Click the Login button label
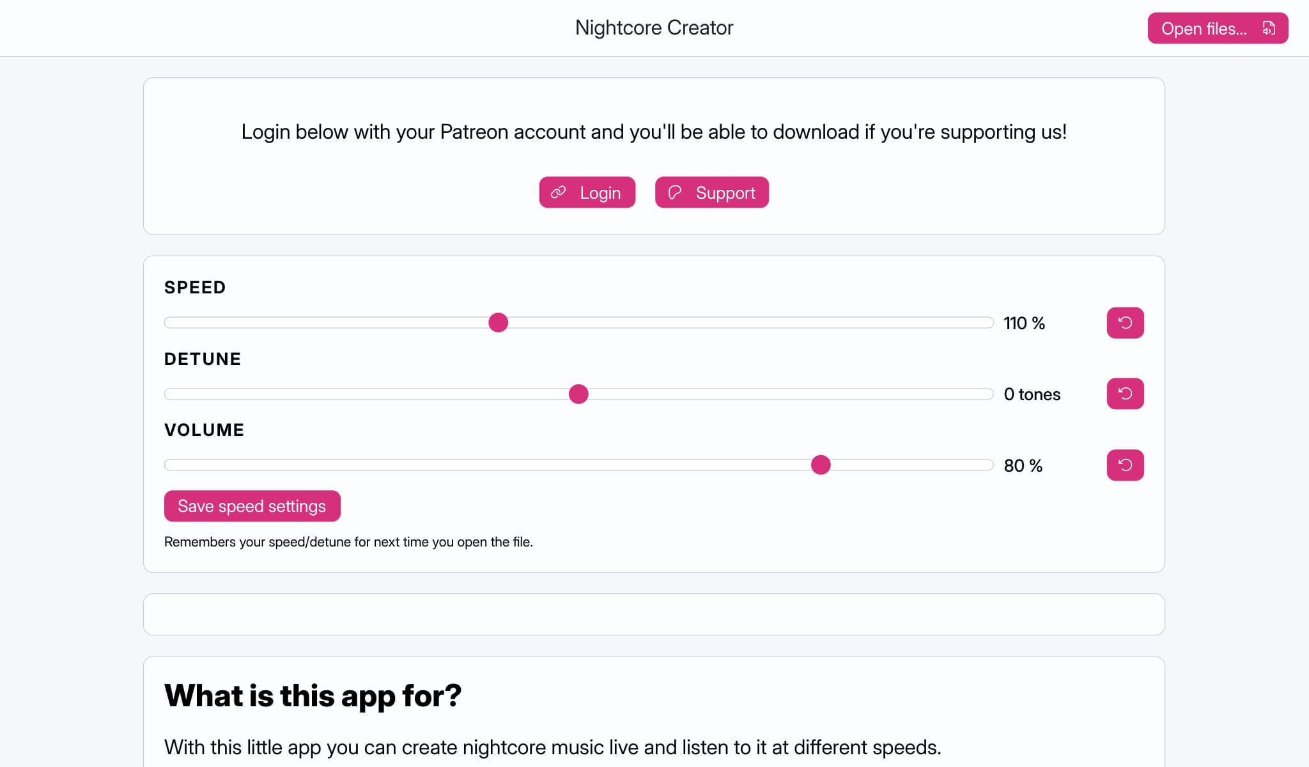 click(600, 193)
